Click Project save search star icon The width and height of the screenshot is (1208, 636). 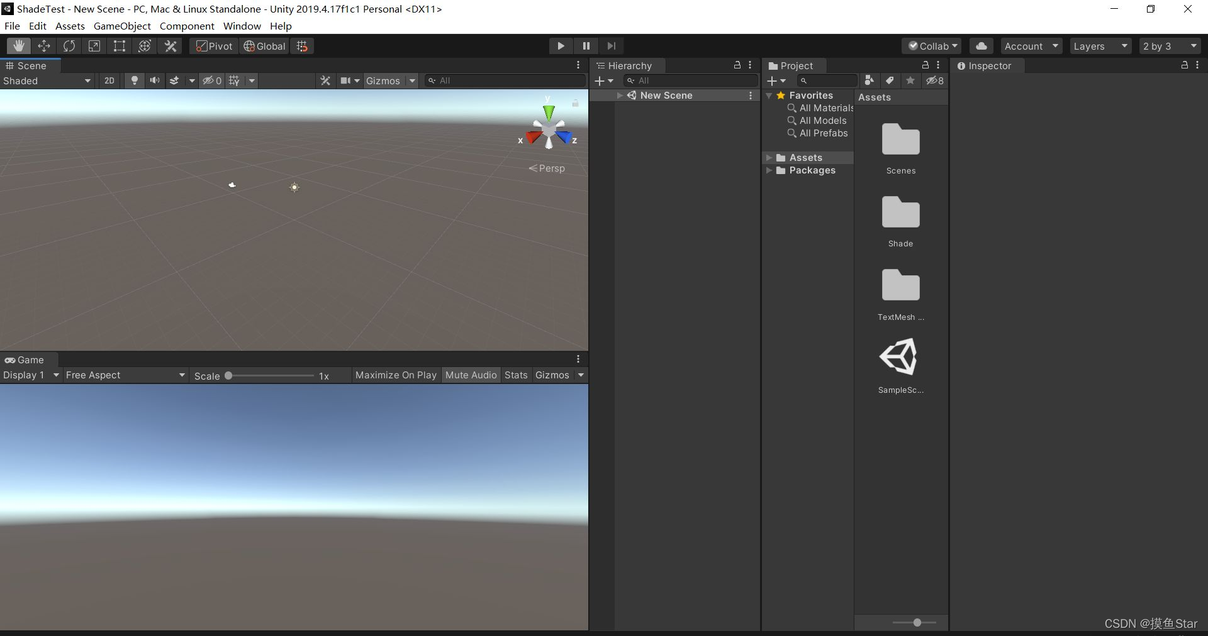pos(910,80)
